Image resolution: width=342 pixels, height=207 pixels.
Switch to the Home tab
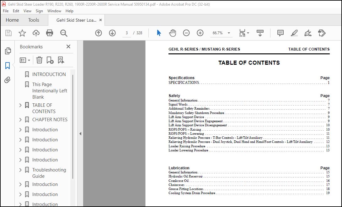pos(12,20)
